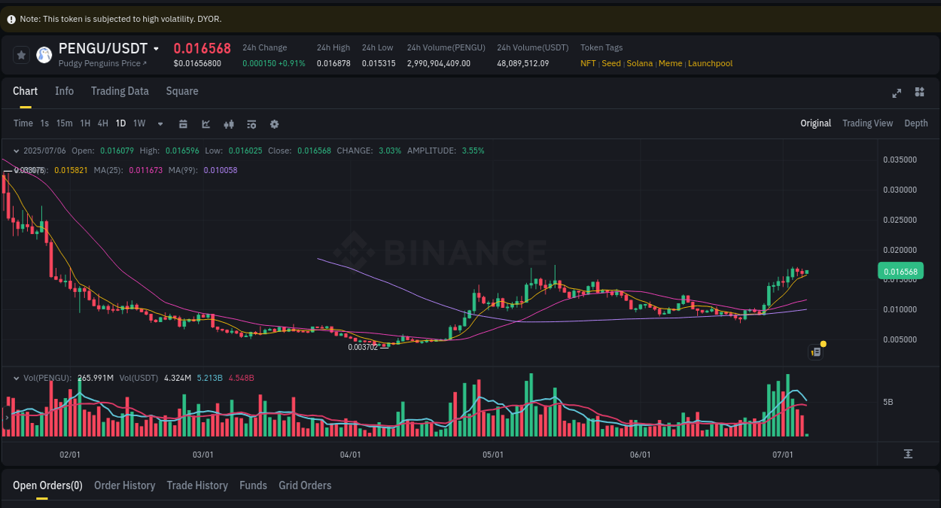
Task: Select the candlestick chart style icon
Action: pos(228,123)
